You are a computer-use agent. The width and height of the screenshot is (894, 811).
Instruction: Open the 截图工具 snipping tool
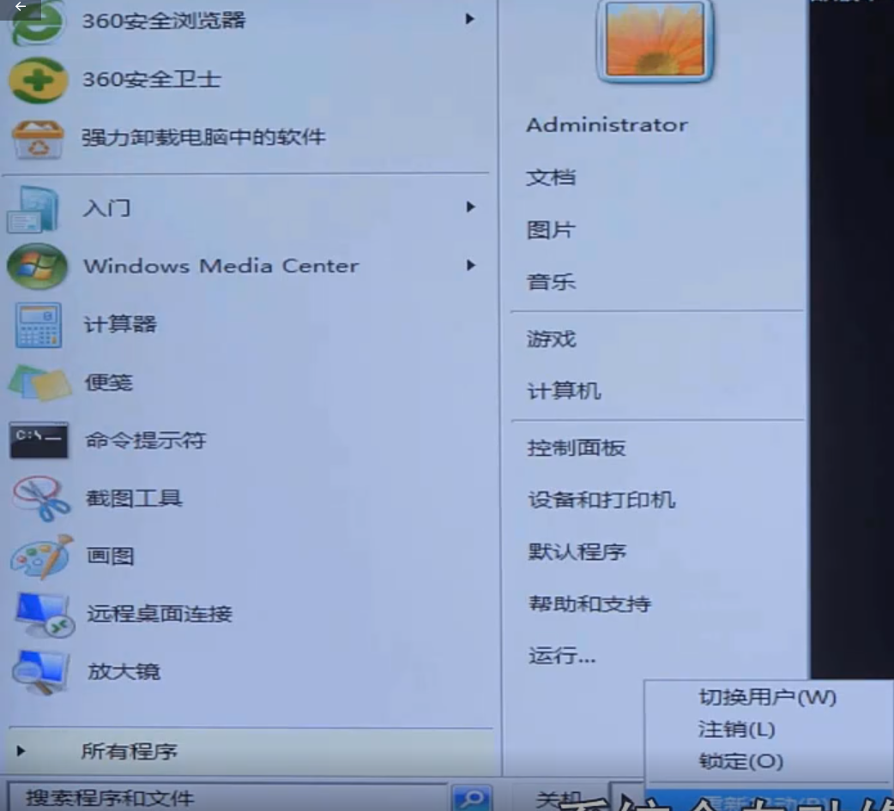click(133, 498)
